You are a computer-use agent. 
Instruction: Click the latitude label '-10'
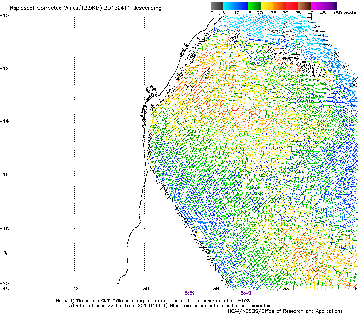click(x=4, y=16)
